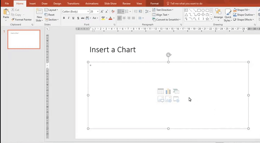
Task: Decrease the list indent level
Action: coord(135,12)
